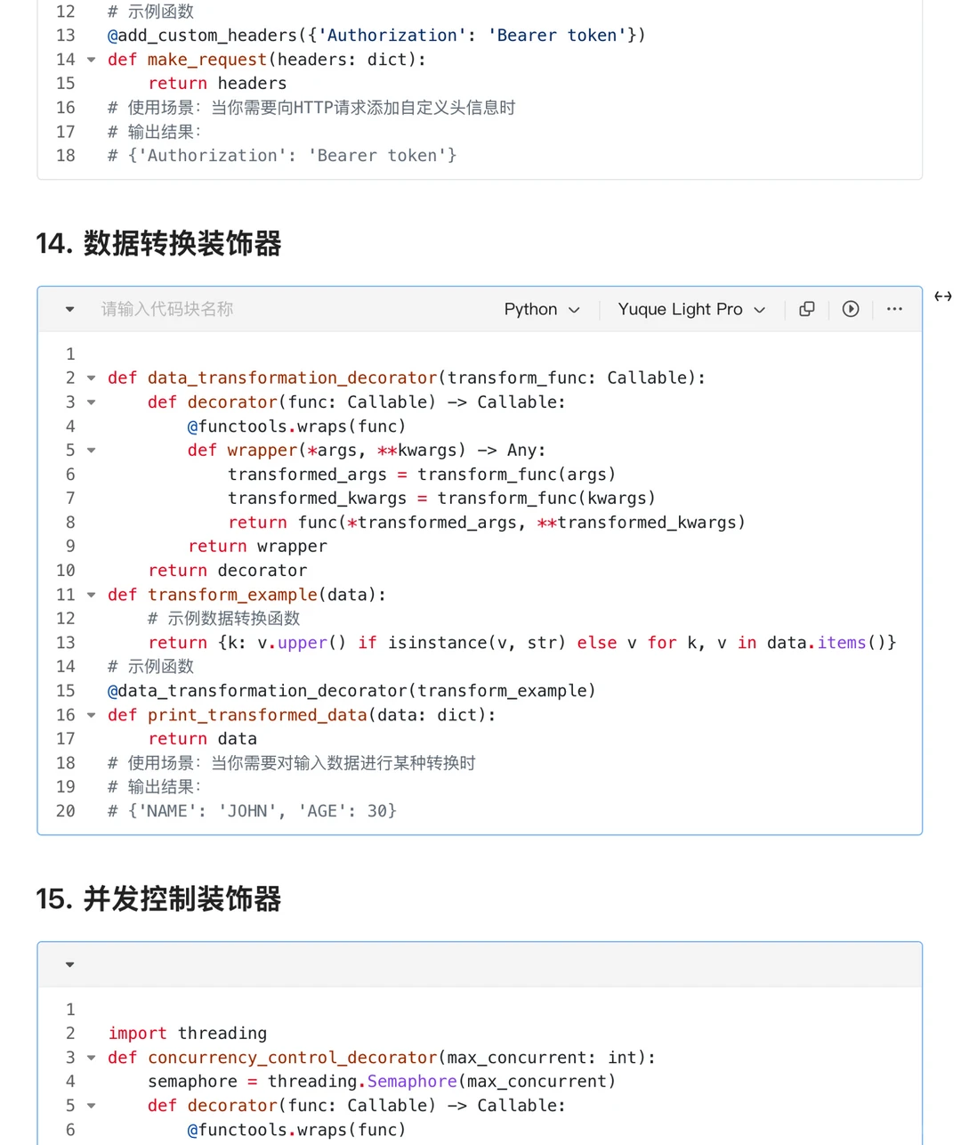The width and height of the screenshot is (961, 1145).
Task: Fold the concurrency_control_decorator definition
Action: pyautogui.click(x=91, y=1057)
